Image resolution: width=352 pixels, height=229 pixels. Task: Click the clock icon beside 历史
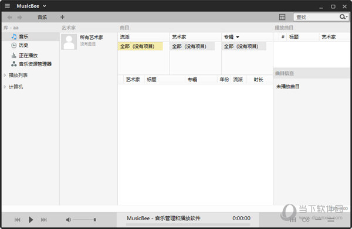(x=14, y=45)
